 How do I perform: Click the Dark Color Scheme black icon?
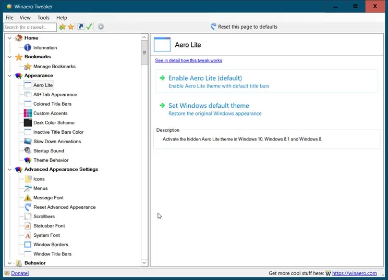28,123
